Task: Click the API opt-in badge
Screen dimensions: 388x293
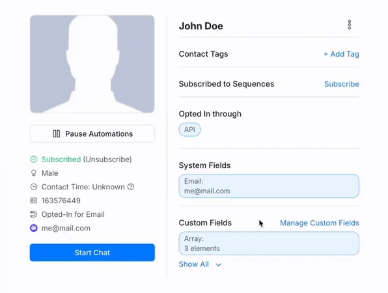Action: (x=189, y=130)
